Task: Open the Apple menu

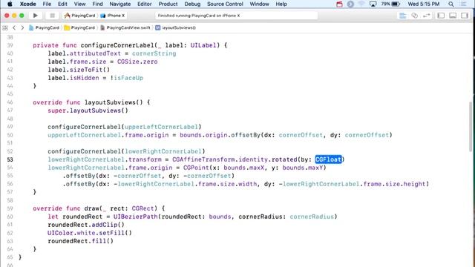Action: [x=10, y=4]
